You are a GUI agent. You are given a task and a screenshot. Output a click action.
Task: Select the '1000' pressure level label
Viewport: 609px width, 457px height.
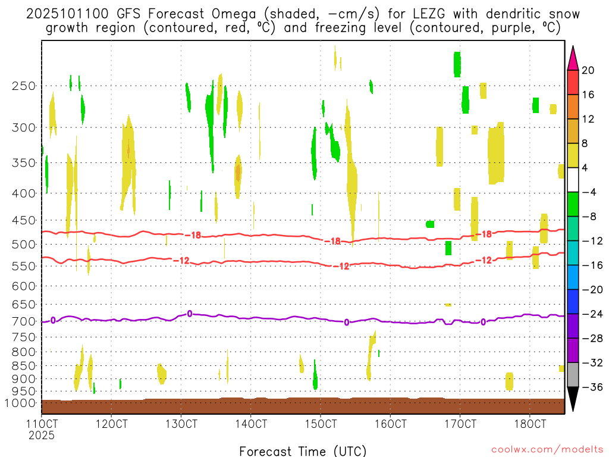[x=21, y=403]
